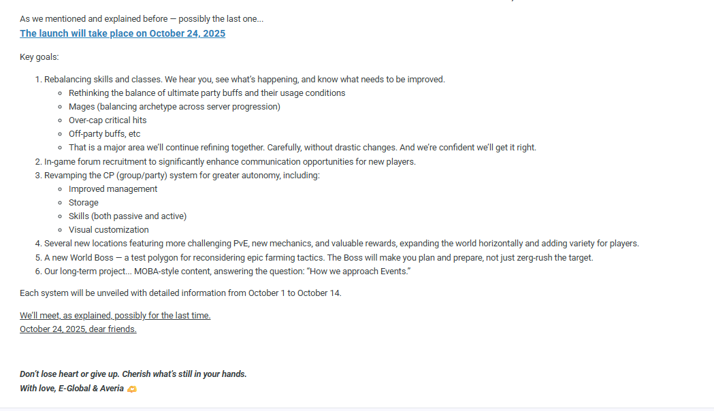Click the underlined "We'll meet, as explained" line

coord(115,316)
